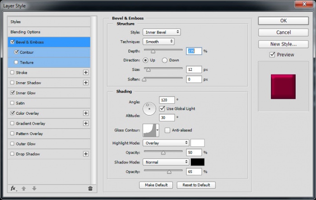Click the black Shadow Mode color swatch
Viewport: 316px width, 200px height.
click(x=197, y=162)
